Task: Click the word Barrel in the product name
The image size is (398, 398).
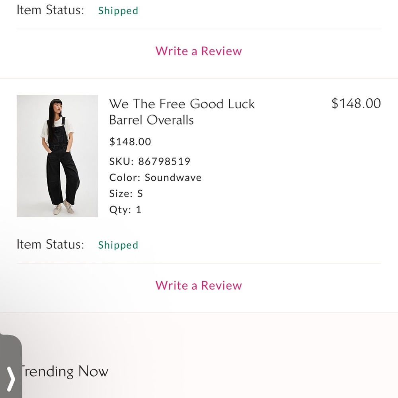Action: tap(126, 120)
